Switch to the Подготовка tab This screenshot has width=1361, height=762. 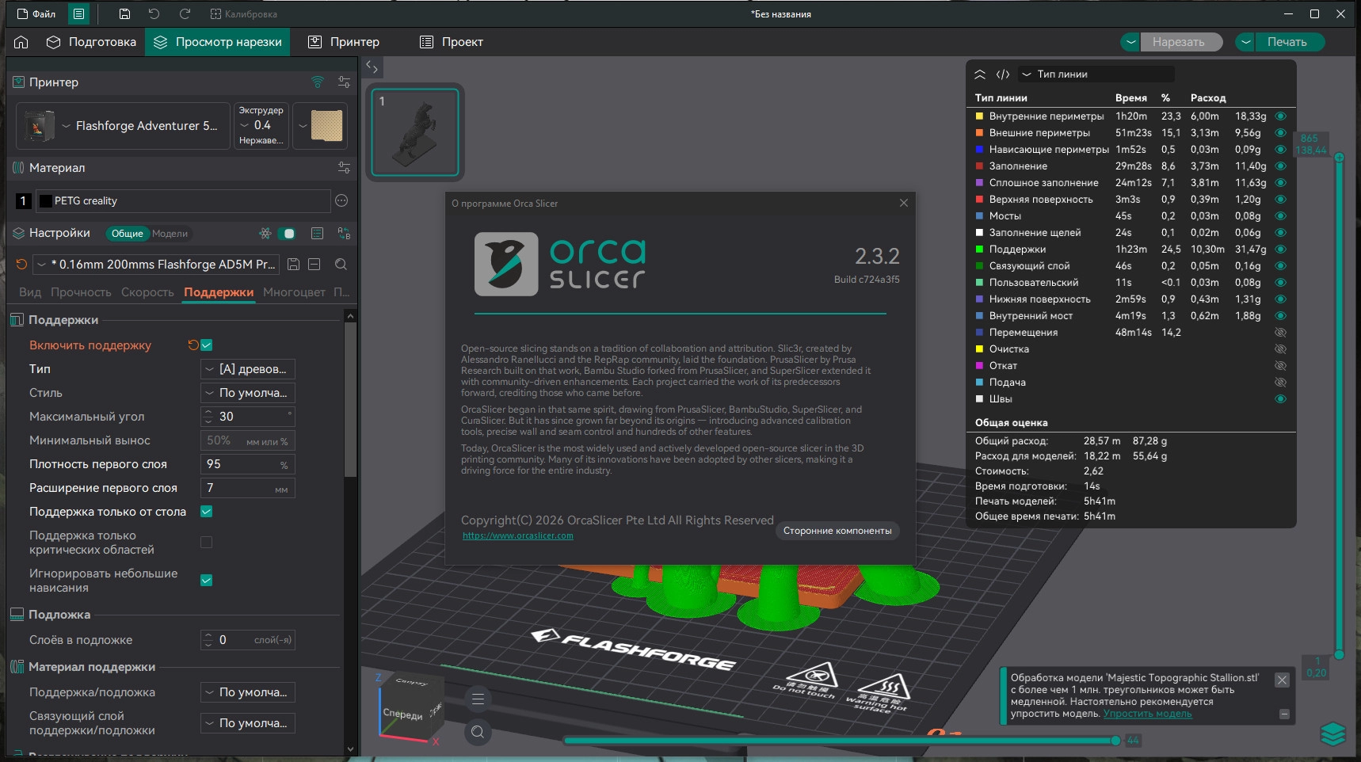click(x=91, y=42)
